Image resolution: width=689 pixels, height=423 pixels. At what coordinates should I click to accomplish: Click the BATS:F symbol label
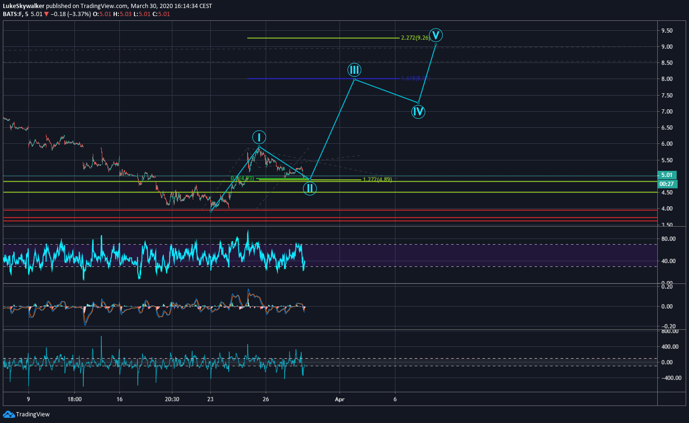[x=13, y=14]
